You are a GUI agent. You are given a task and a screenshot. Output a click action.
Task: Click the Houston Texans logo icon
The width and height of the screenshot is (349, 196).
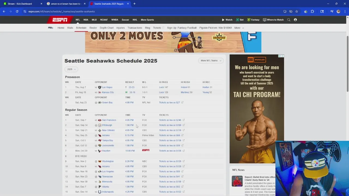coord(100,151)
